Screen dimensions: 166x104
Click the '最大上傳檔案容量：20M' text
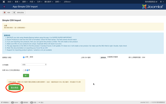click(x=137, y=57)
